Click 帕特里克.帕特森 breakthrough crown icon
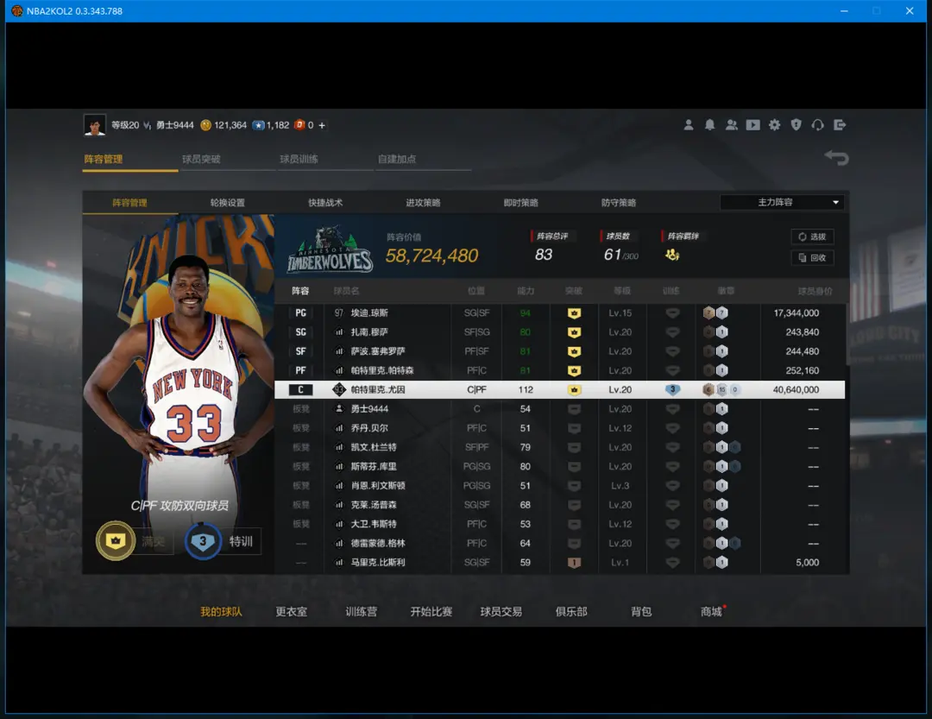The image size is (932, 719). coord(574,370)
